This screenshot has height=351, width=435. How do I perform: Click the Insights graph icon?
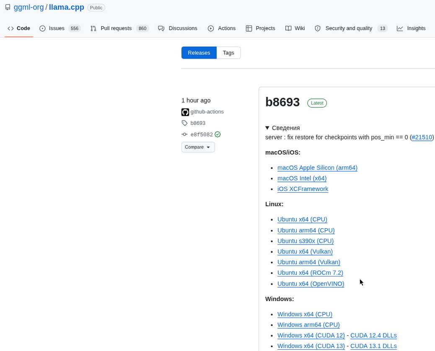click(400, 28)
